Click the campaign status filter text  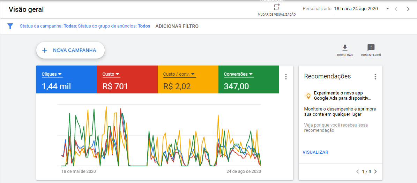48,26
